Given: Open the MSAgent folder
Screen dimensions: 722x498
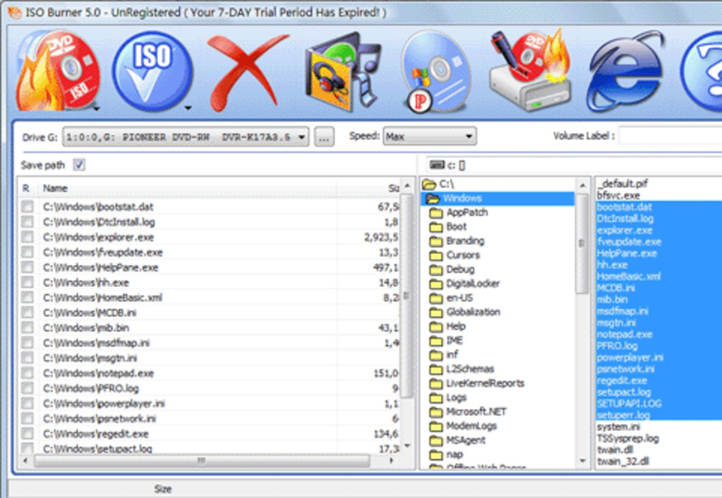Looking at the screenshot, I should click(458, 441).
